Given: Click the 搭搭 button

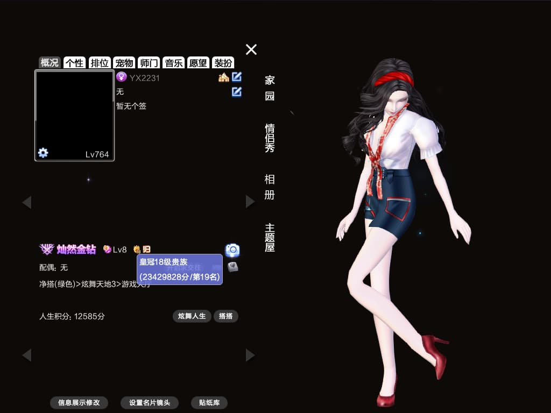Looking at the screenshot, I should (226, 316).
